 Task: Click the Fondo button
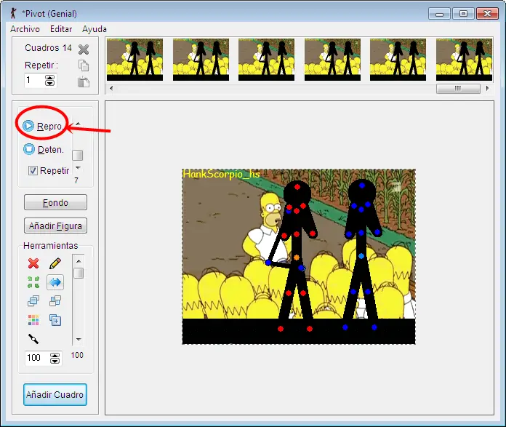click(55, 202)
